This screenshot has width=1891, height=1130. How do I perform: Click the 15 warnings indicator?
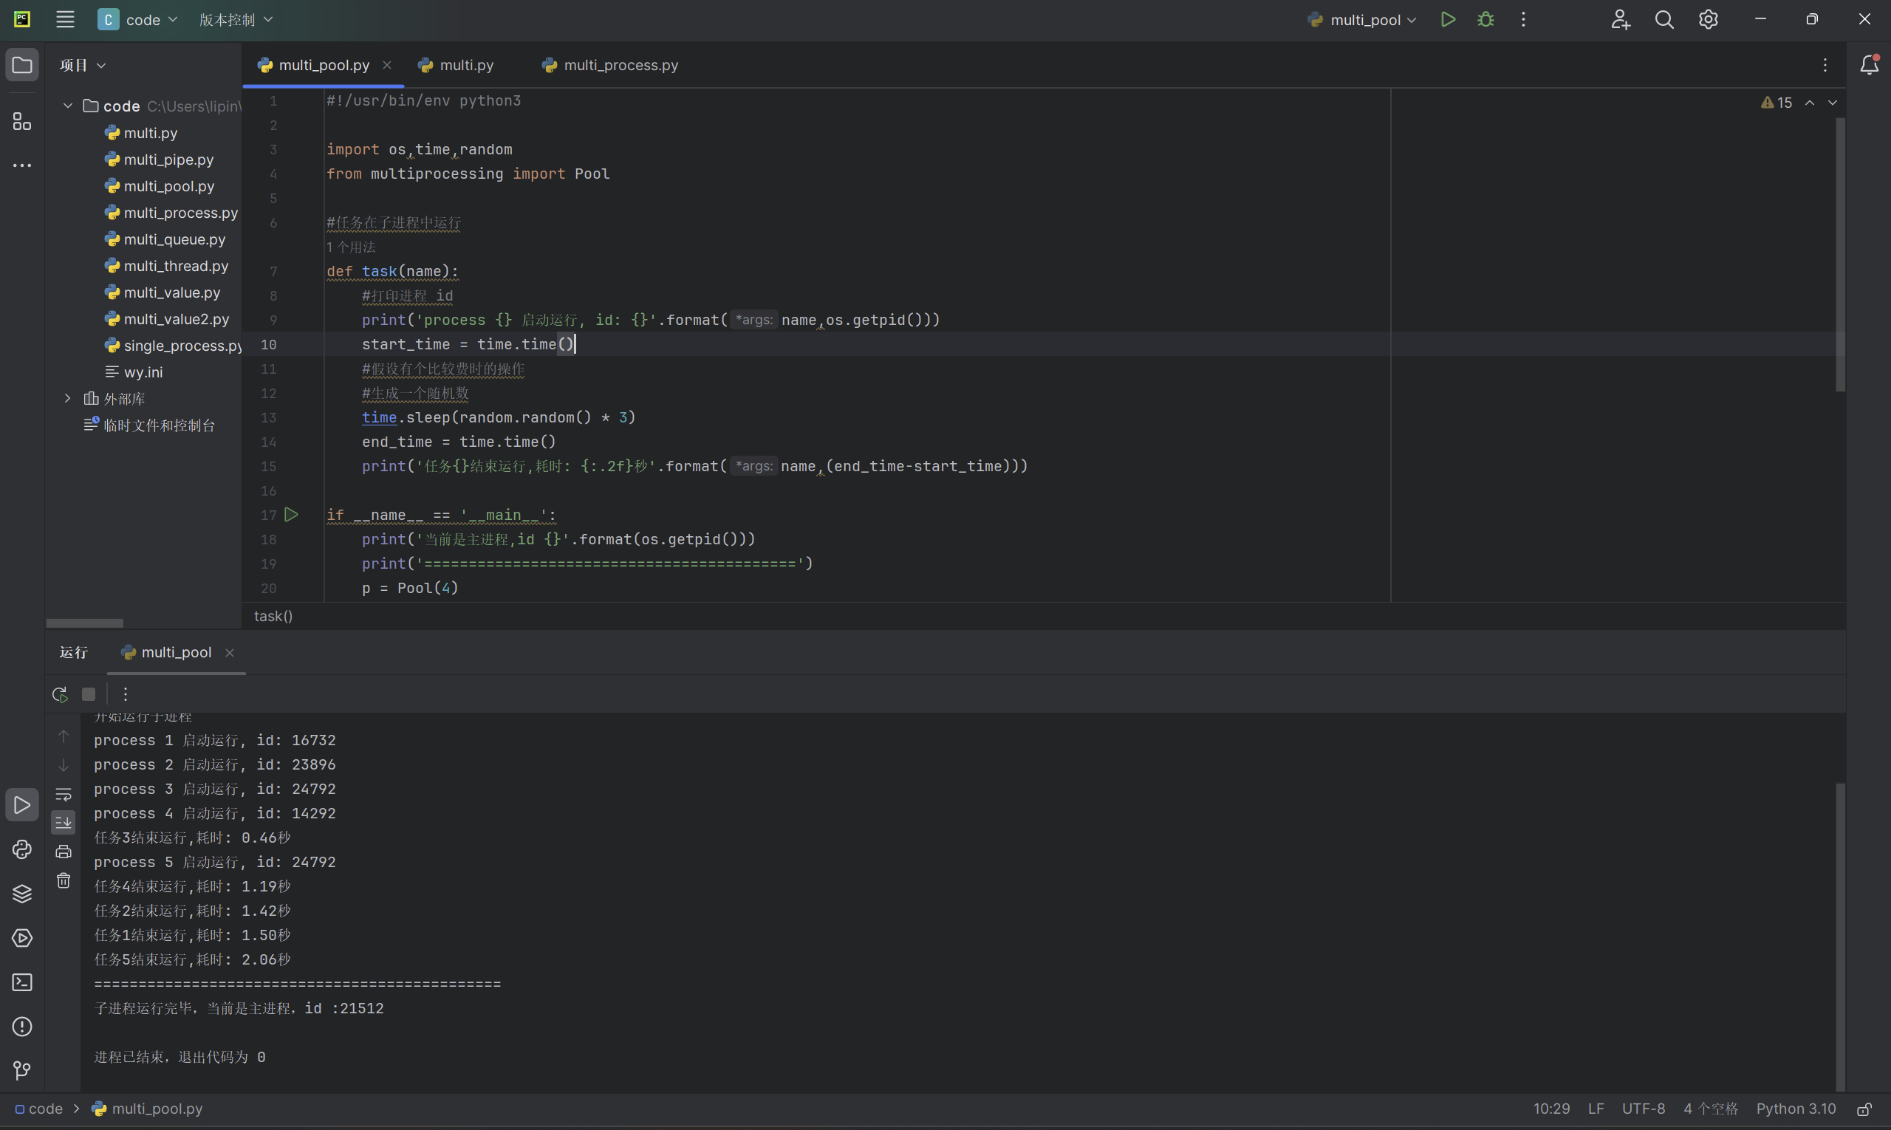click(x=1776, y=103)
